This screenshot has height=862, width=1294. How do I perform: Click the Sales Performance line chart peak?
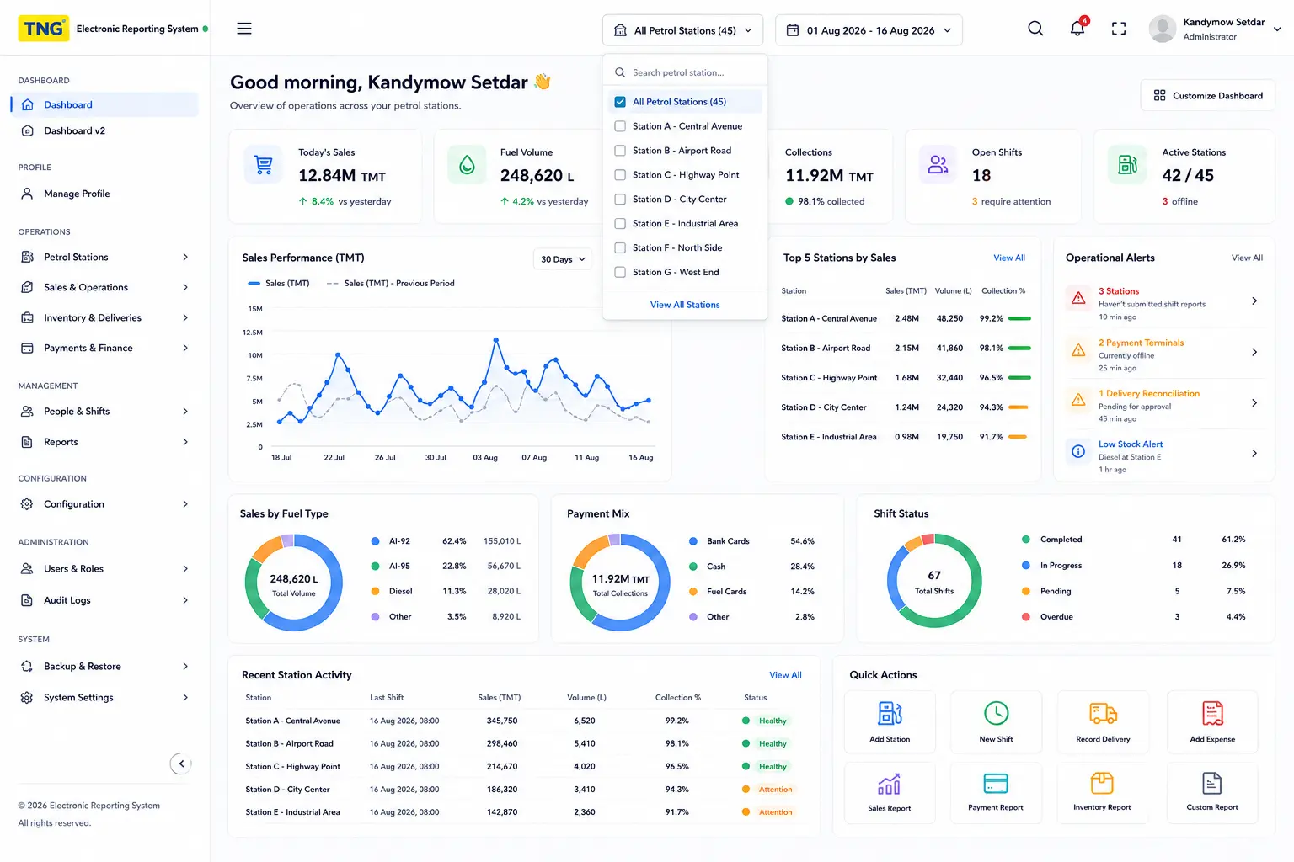[496, 339]
